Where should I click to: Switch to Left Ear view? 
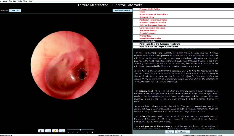(122, 10)
